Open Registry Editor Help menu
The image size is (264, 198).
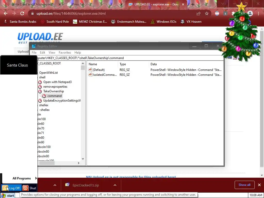78,53
